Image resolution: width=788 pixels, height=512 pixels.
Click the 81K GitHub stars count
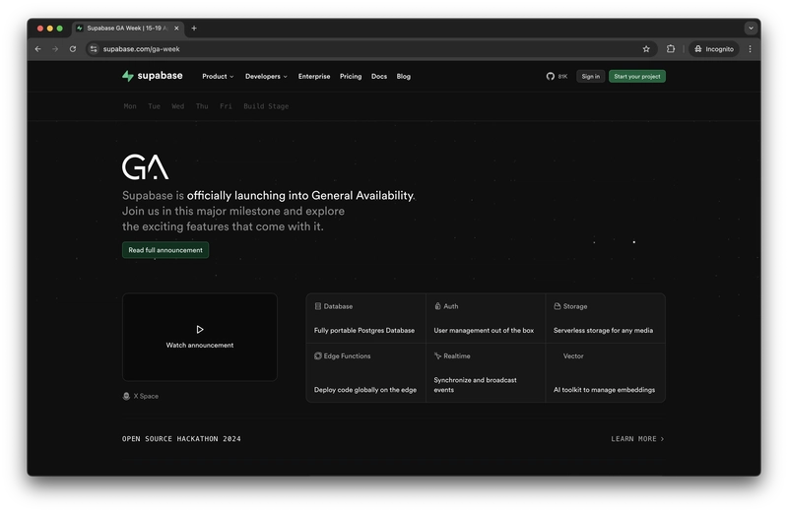[x=562, y=77]
